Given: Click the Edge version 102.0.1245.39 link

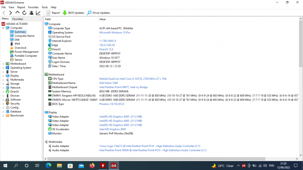Looking at the screenshot, I should [x=107, y=45].
